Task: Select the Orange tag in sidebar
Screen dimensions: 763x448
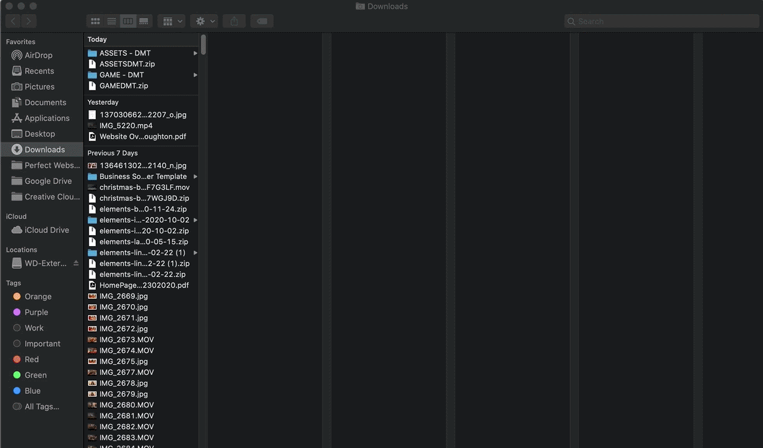Action: click(38, 297)
